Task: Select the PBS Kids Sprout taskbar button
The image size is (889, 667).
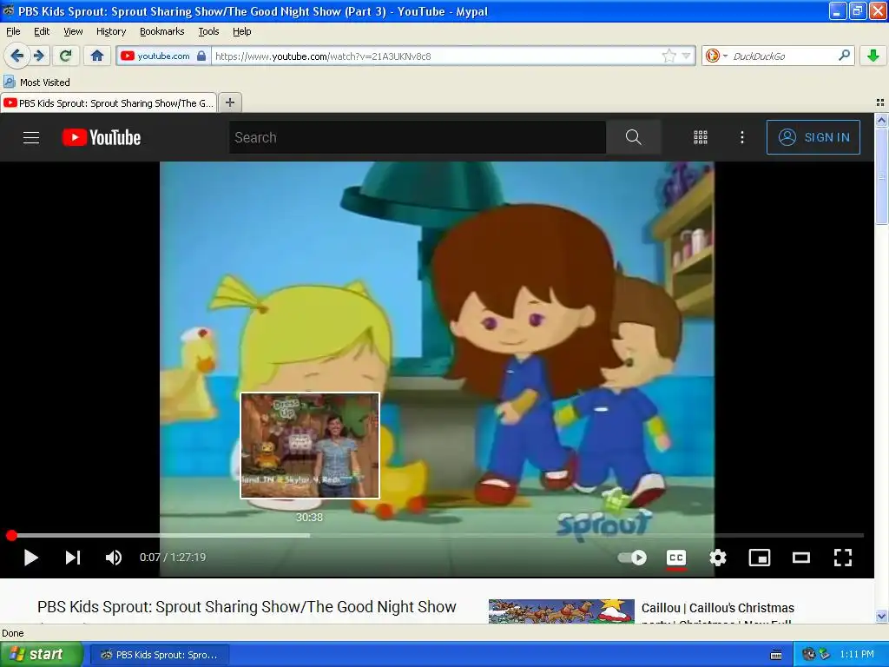Action: click(160, 655)
